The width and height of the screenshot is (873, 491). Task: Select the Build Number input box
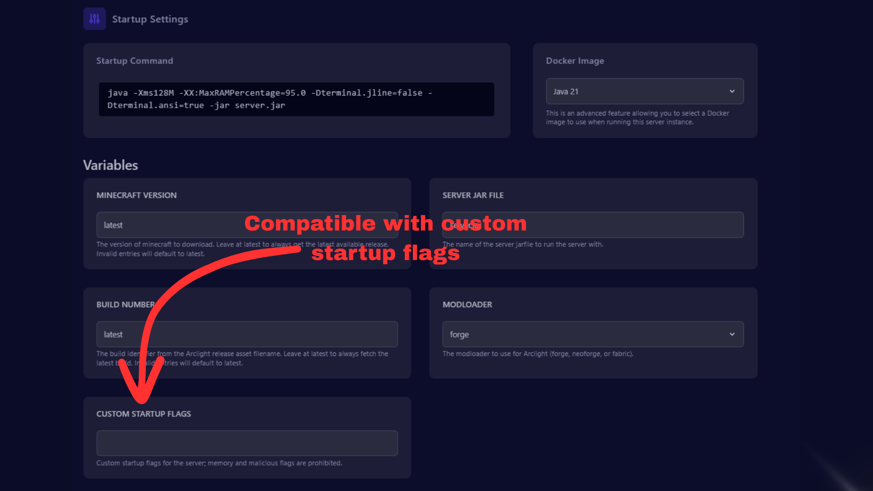[273, 334]
